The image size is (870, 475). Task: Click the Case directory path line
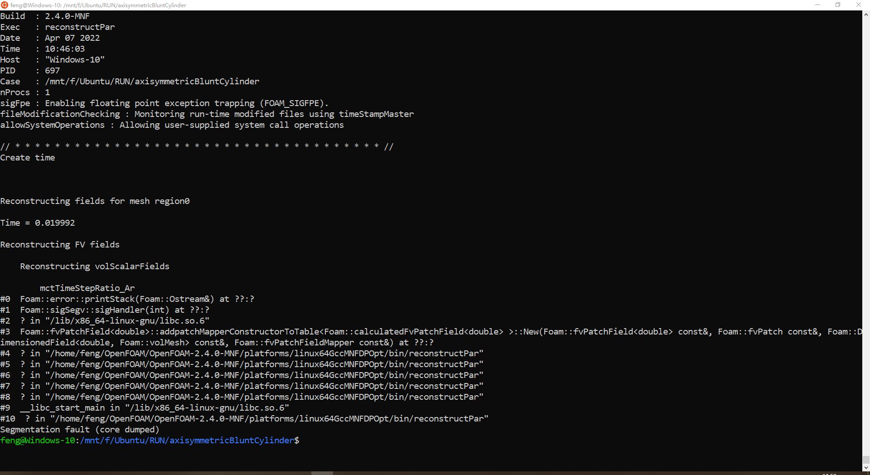tap(130, 81)
